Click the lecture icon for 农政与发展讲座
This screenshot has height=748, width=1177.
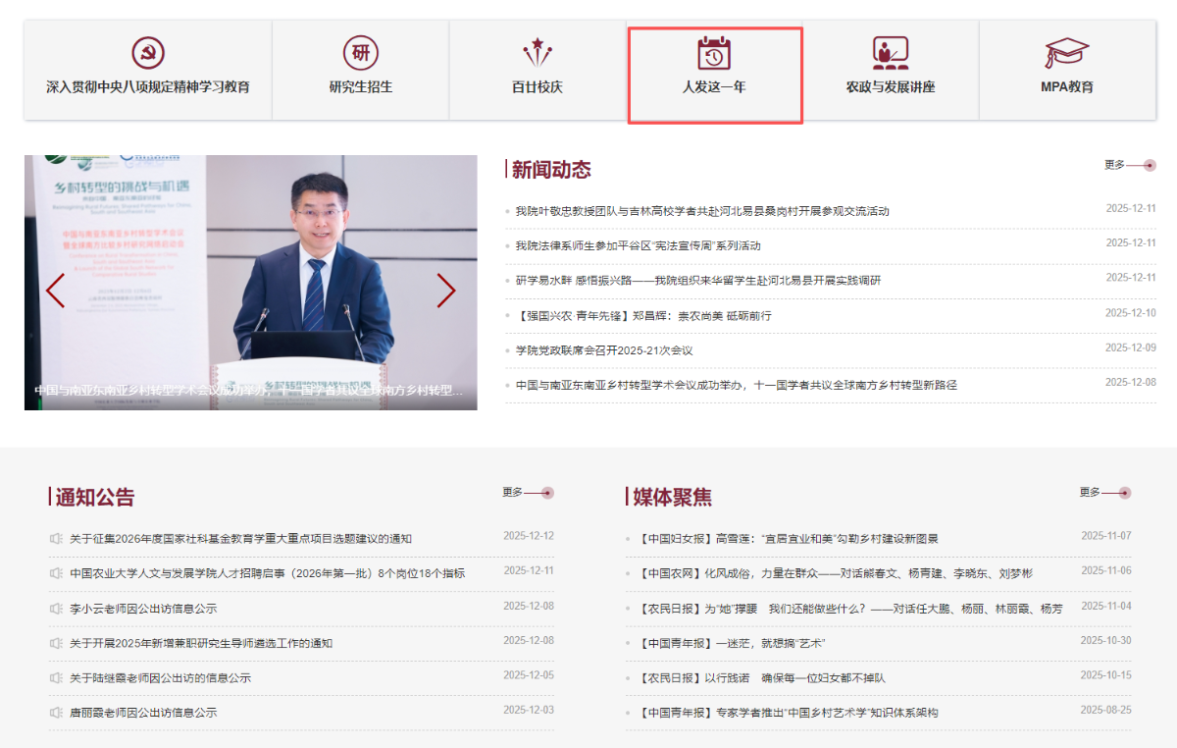click(x=891, y=53)
